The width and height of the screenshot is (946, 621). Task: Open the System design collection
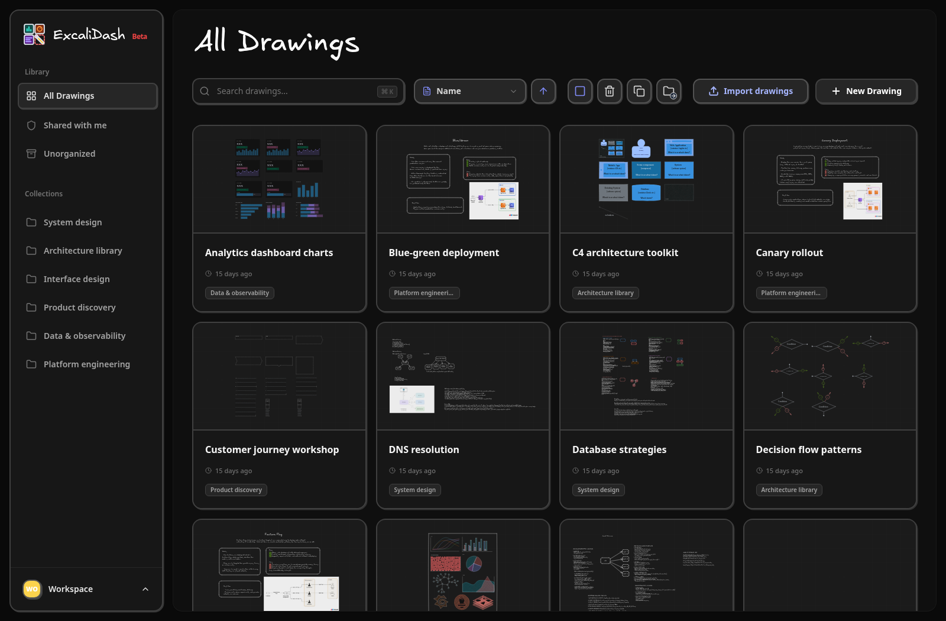[88, 222]
